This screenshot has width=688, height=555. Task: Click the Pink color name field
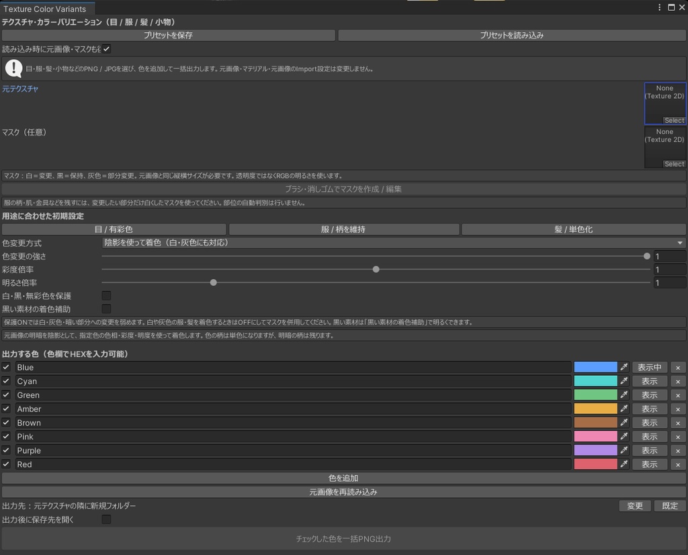point(293,437)
